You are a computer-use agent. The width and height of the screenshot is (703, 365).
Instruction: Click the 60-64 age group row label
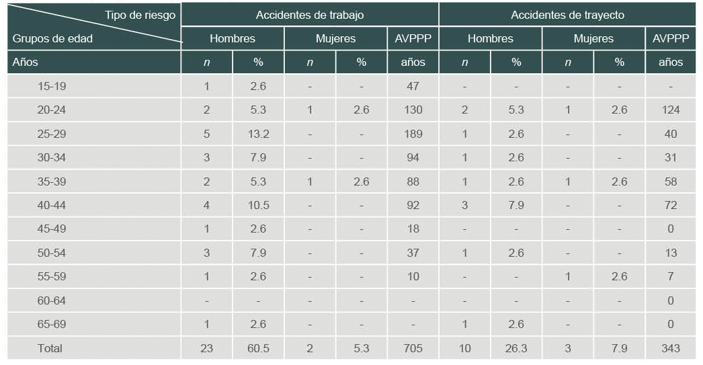(x=52, y=300)
